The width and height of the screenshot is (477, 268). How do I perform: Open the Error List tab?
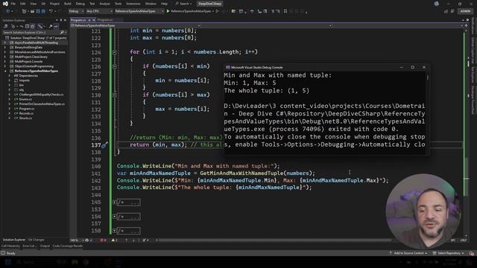coord(30,246)
